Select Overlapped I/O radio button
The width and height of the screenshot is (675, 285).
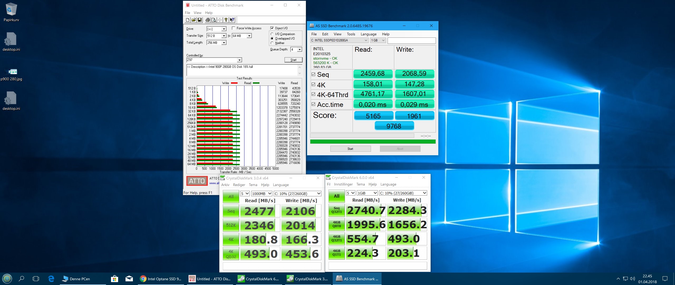pos(272,39)
